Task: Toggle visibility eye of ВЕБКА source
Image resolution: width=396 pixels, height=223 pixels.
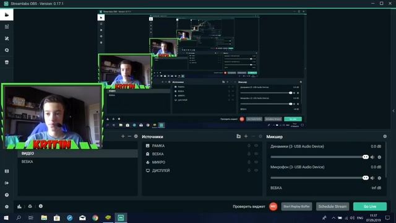Action: point(256,154)
